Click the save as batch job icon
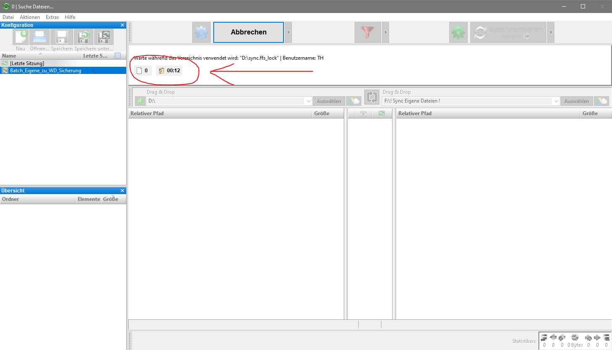The image size is (612, 350). coord(103,37)
